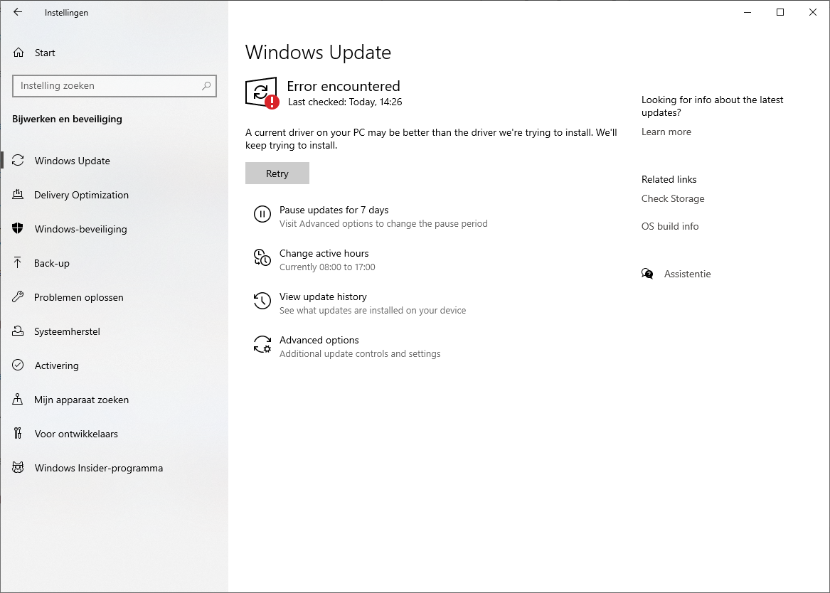Click the Assistentie chat icon
This screenshot has width=830, height=593.
(647, 274)
